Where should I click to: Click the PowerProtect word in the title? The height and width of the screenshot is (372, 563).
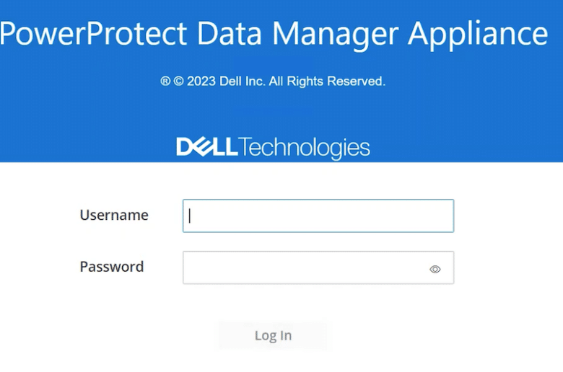93,33
